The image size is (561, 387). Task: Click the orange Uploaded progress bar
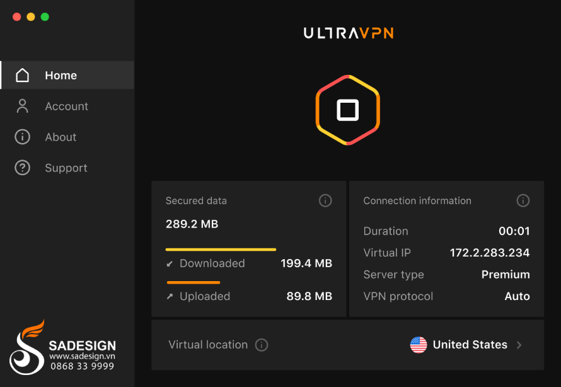coord(194,282)
